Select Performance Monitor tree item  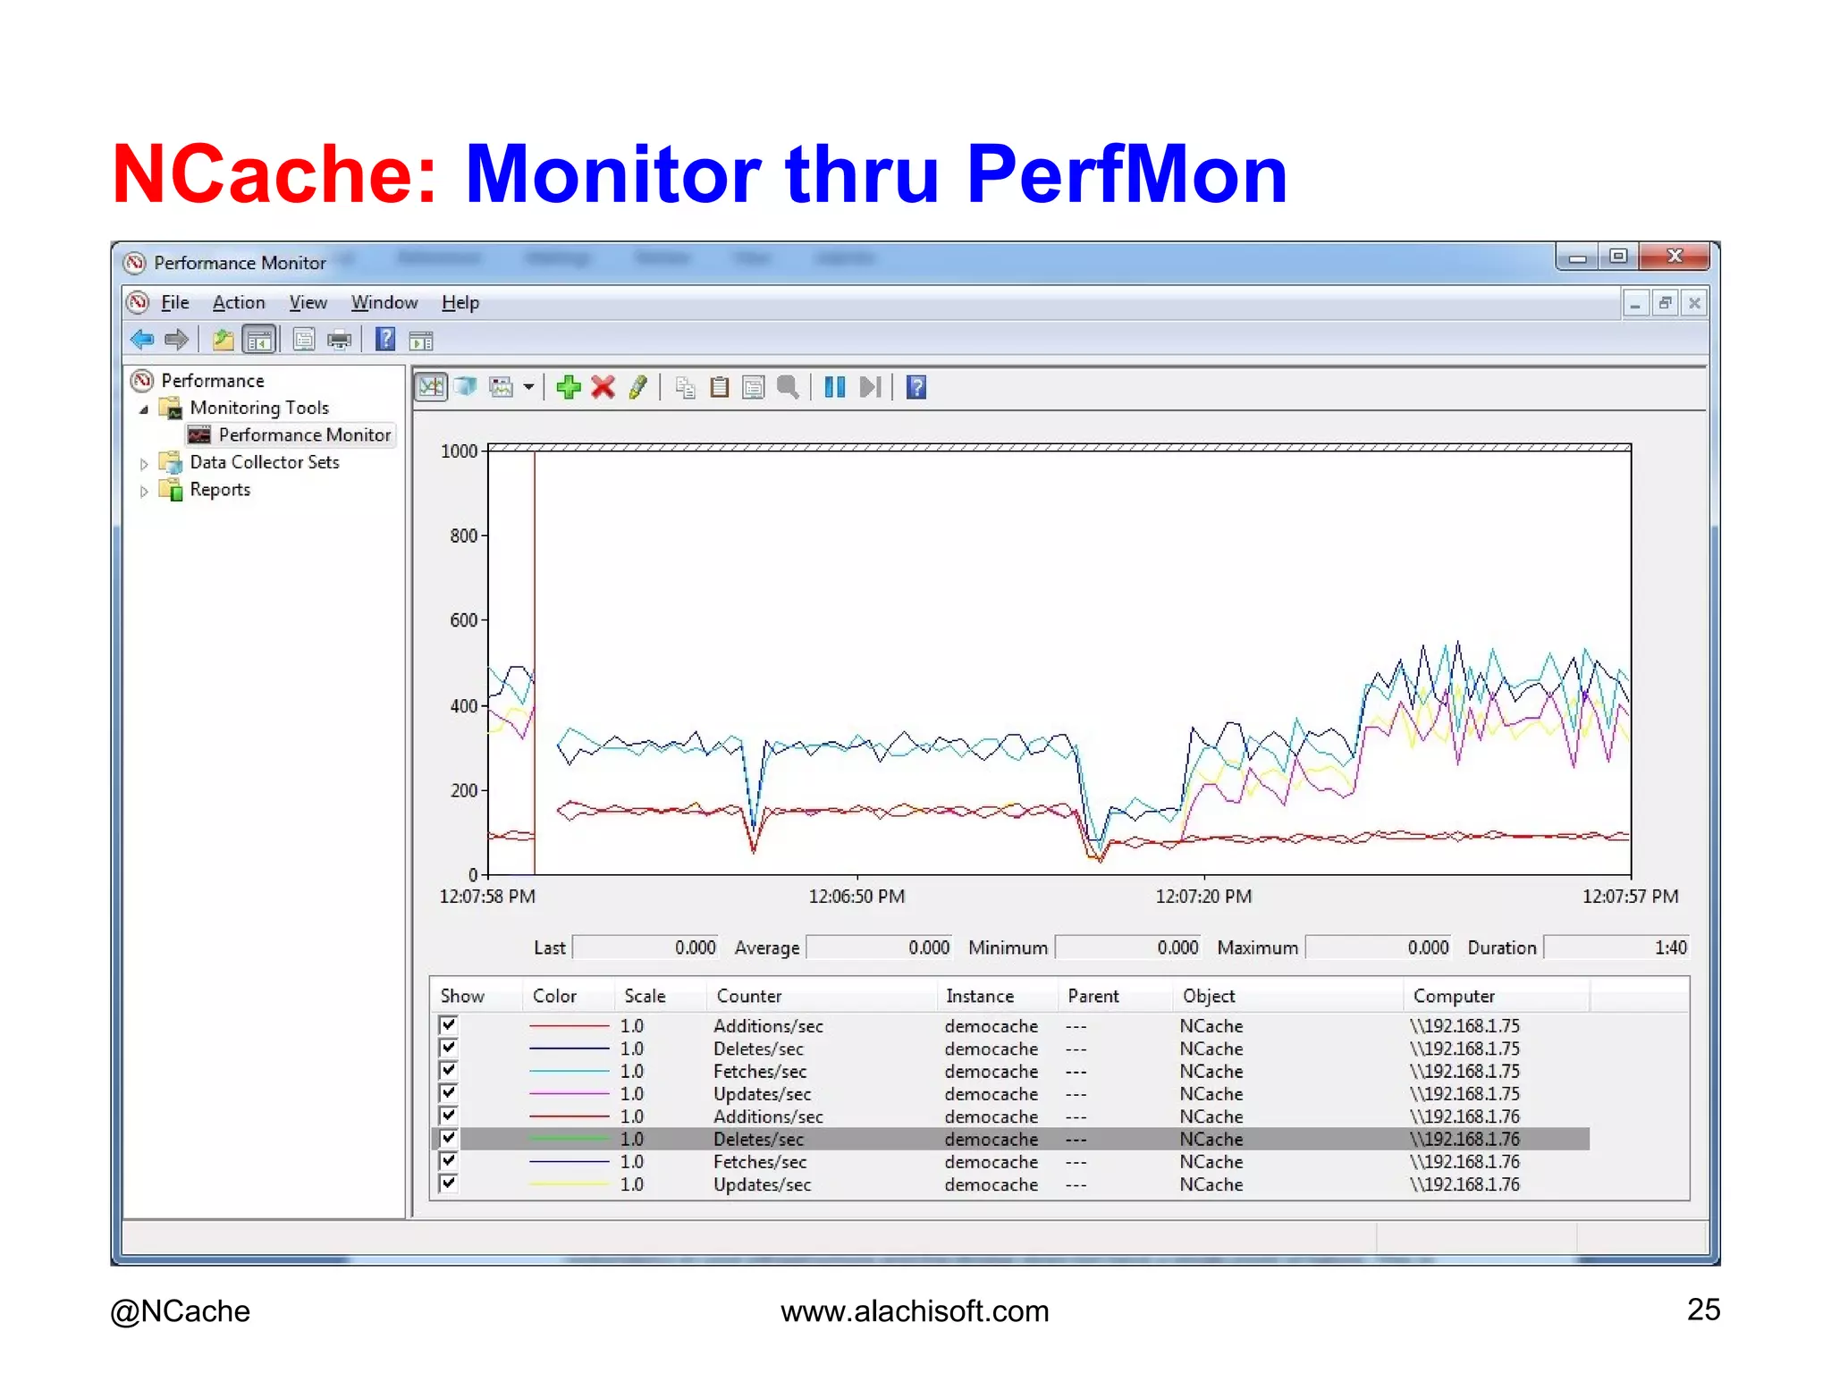pyautogui.click(x=305, y=435)
